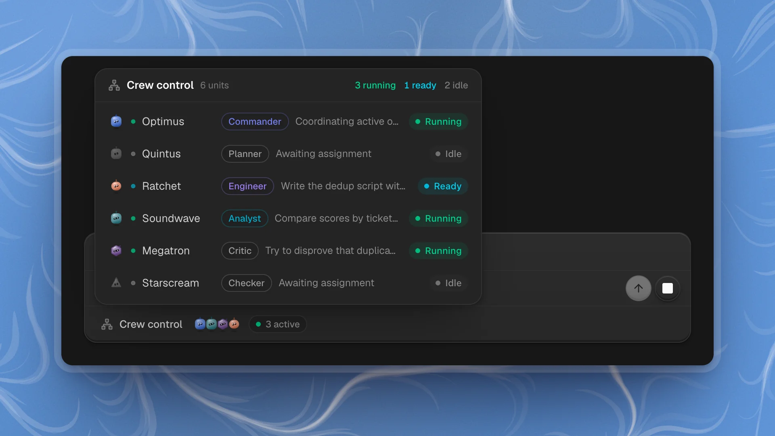
Task: Select the Soundwave unit name
Action: pos(171,218)
